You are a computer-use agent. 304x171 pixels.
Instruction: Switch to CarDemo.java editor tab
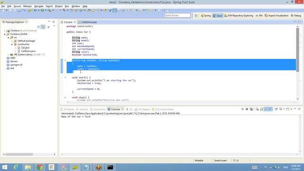point(87,22)
